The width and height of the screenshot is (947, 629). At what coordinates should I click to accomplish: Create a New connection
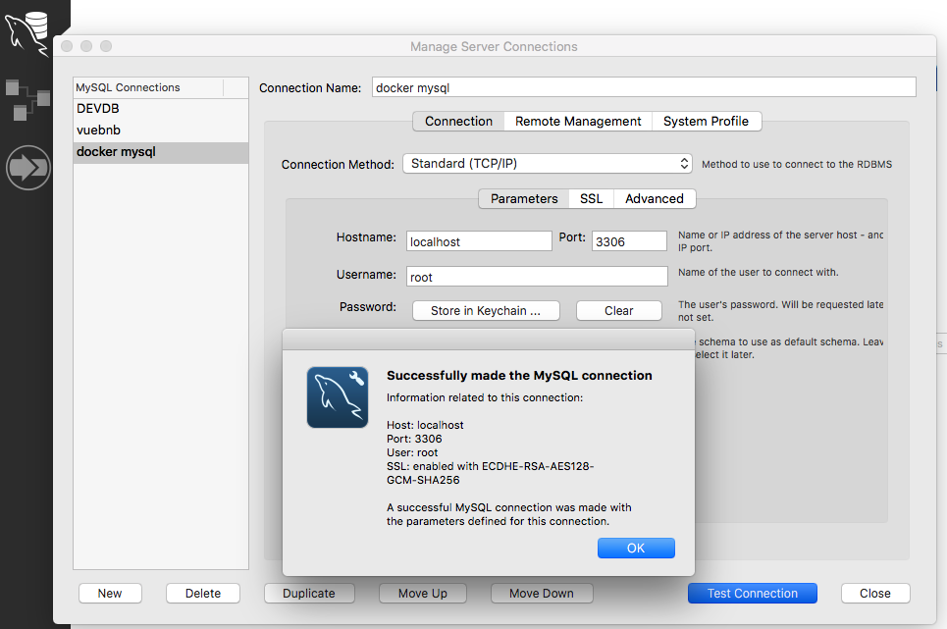(110, 594)
